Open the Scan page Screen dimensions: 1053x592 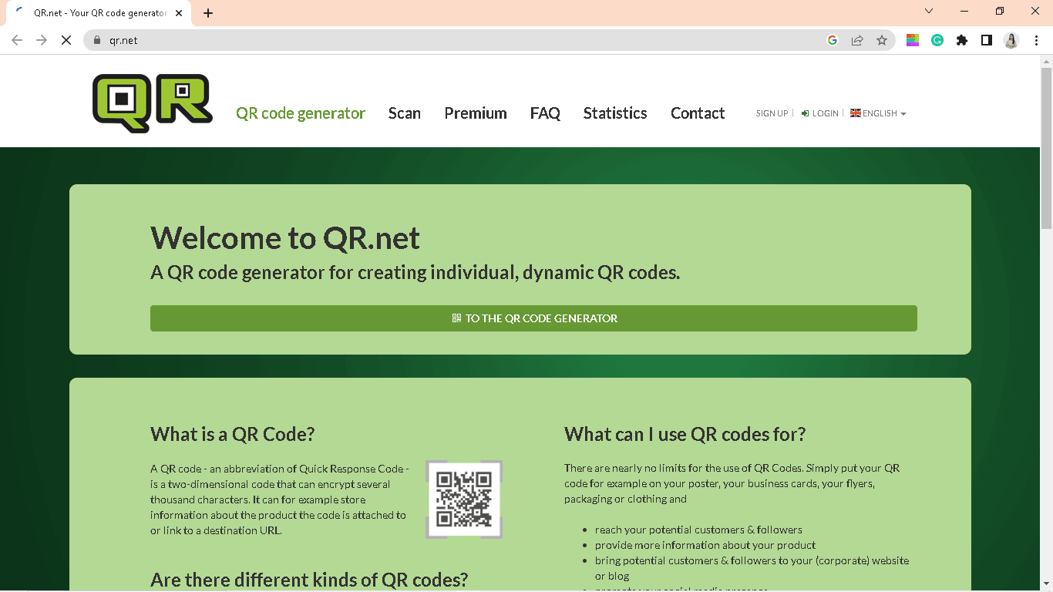coord(405,113)
